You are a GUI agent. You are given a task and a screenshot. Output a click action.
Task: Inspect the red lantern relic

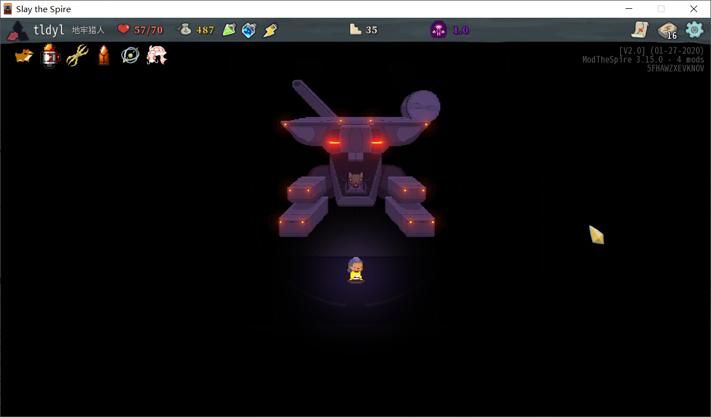click(50, 55)
